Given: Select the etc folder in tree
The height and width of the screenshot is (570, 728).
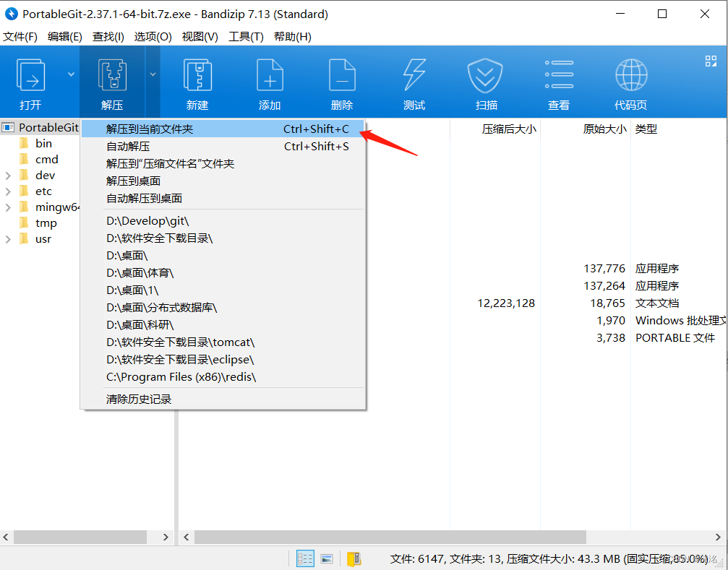Looking at the screenshot, I should (x=43, y=191).
